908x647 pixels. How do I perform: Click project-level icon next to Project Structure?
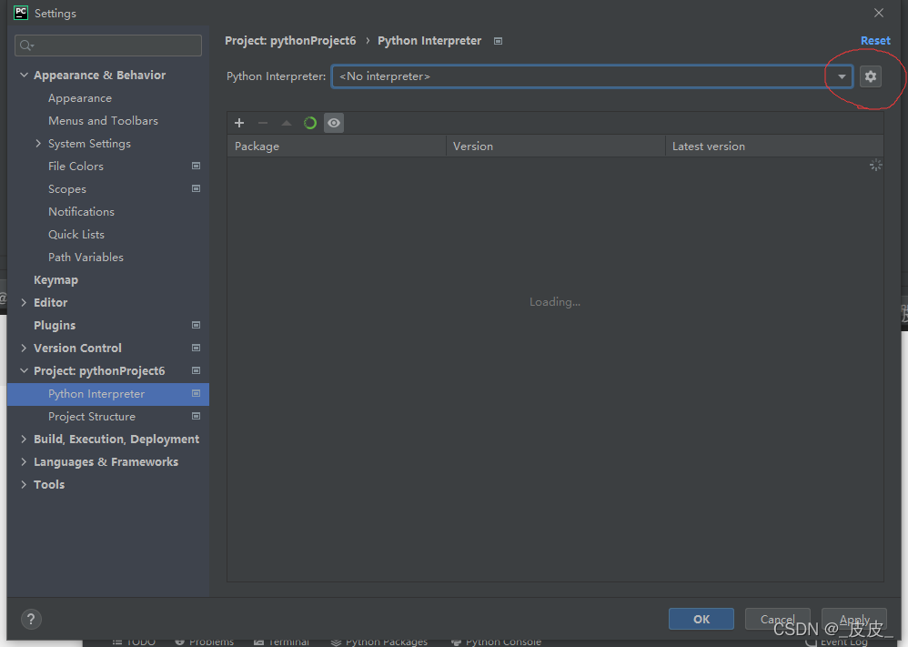(x=197, y=417)
